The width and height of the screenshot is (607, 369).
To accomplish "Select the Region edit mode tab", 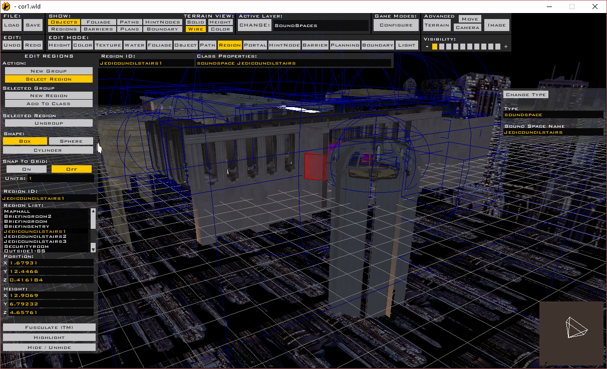I will [x=229, y=45].
